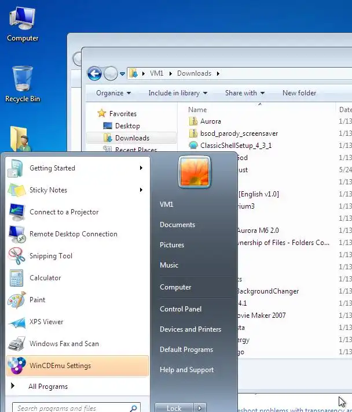The height and width of the screenshot is (412, 352).
Task: Launch Remote Desktop Connection
Action: (x=78, y=234)
